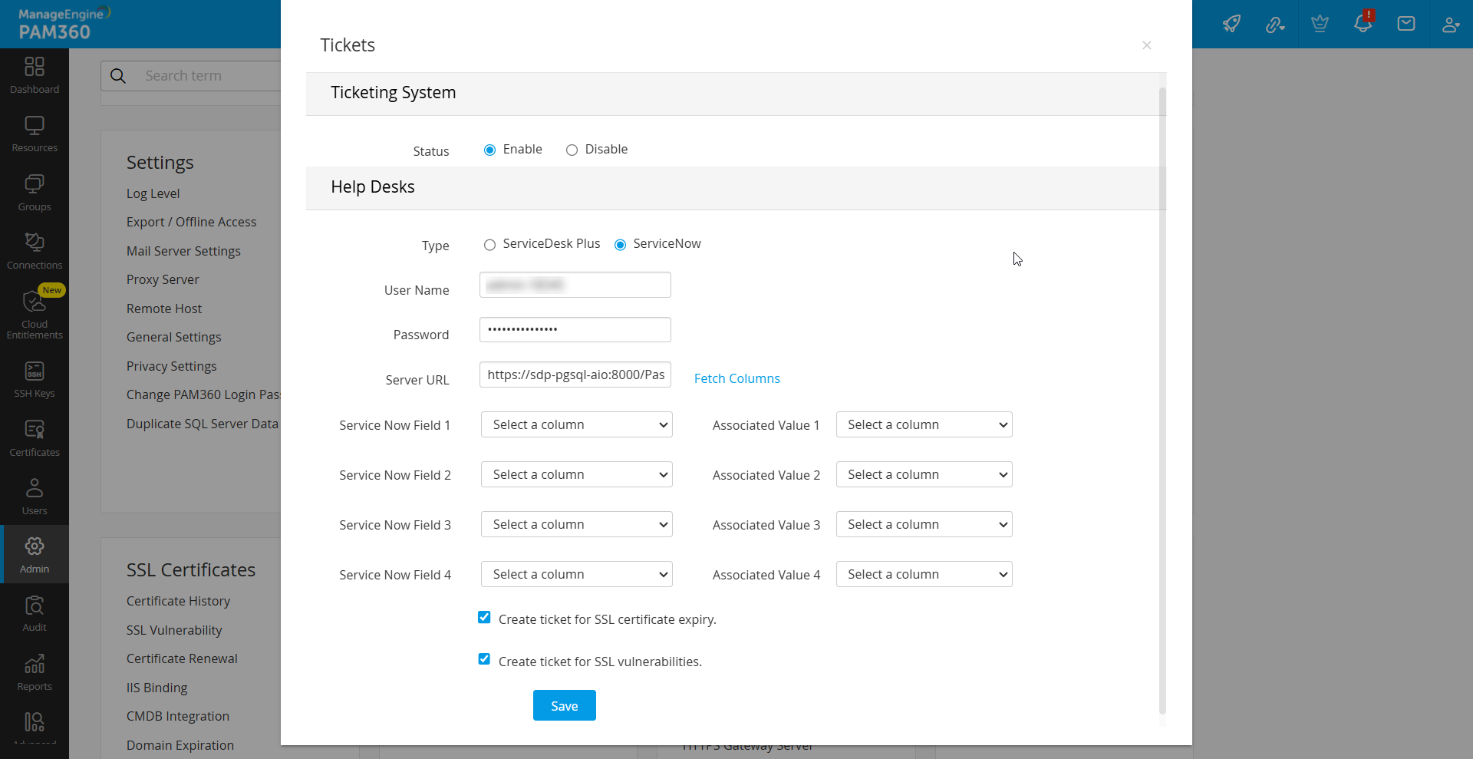Select the Disable status radio button

pyautogui.click(x=572, y=150)
